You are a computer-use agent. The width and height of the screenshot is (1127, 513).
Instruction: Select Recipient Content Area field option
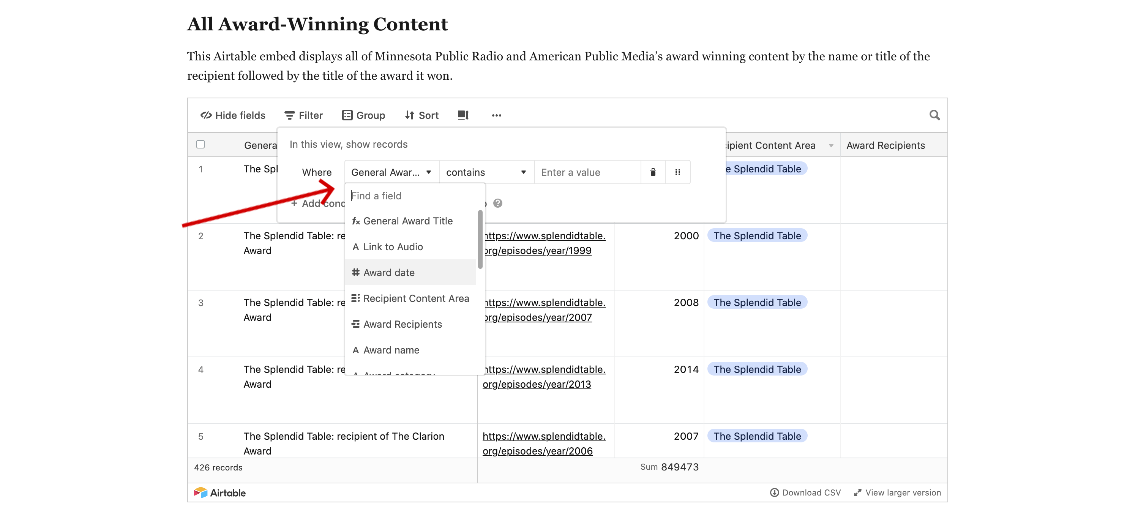tap(410, 298)
